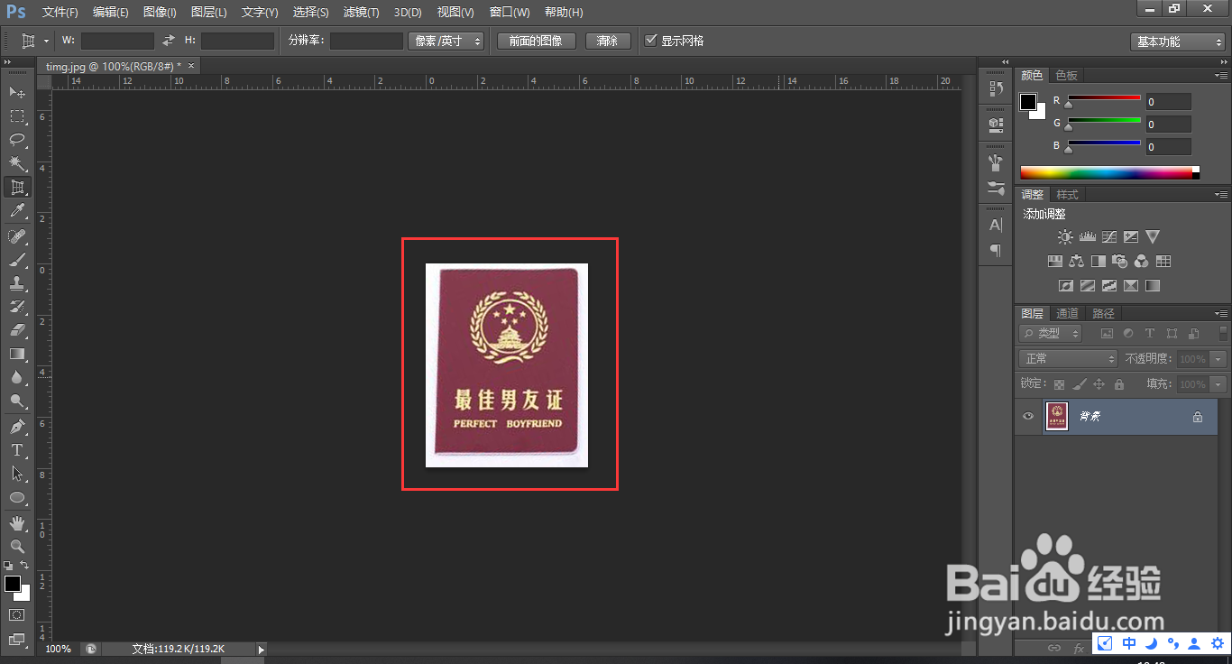Screen dimensions: 1232x664
Task: Click the toolbar foreground color swatch
Action: pyautogui.click(x=13, y=584)
